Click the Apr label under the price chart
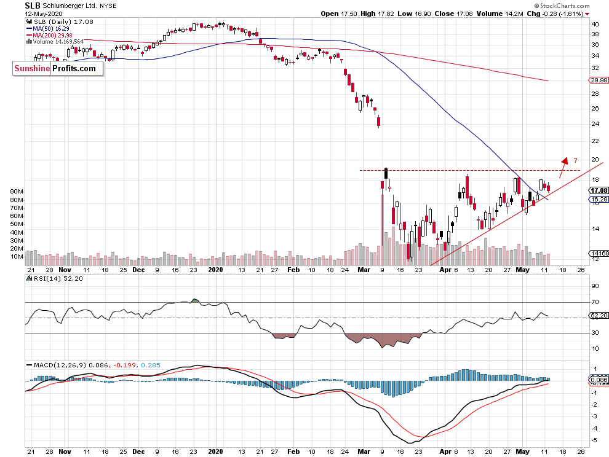 pos(445,270)
